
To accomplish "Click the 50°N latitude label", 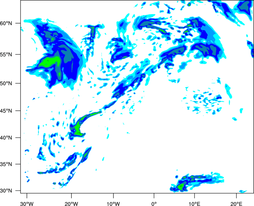I will tap(6, 83).
